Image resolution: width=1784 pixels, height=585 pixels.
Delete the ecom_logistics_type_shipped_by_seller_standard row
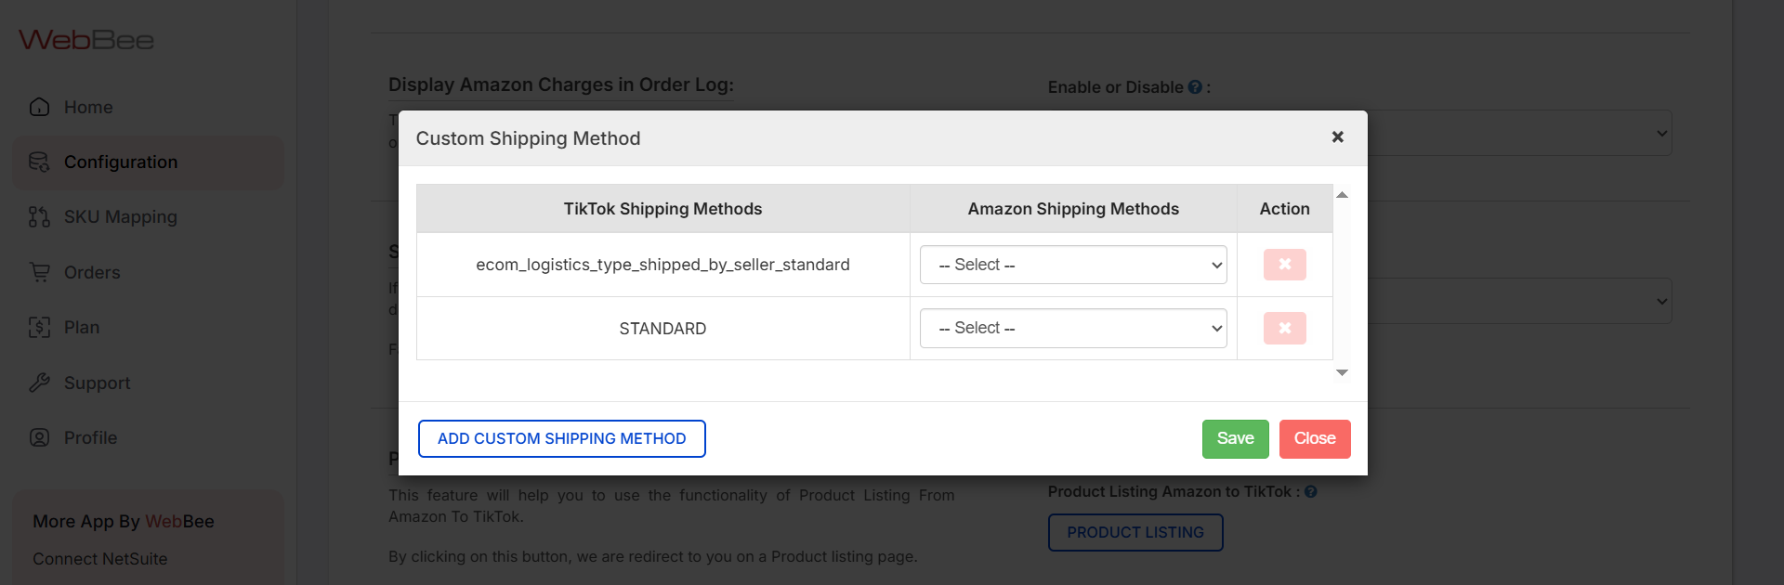coord(1284,265)
